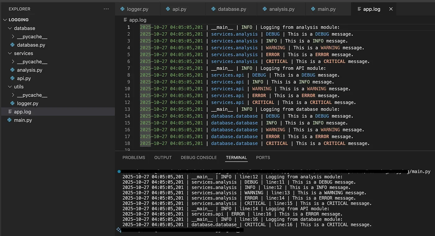Close the app.log editor tab
Image resolution: width=435 pixels, height=236 pixels.
point(391,9)
